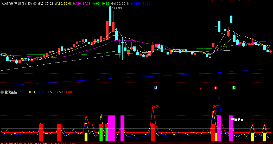Click the 量能监控 indicator name
273x144 pixels.
(11, 92)
